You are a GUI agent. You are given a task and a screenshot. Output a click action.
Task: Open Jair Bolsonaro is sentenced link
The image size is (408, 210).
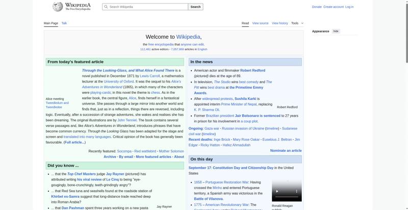pos(258,116)
